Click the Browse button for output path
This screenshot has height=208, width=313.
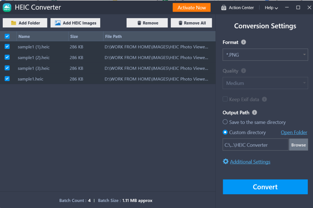click(x=298, y=145)
